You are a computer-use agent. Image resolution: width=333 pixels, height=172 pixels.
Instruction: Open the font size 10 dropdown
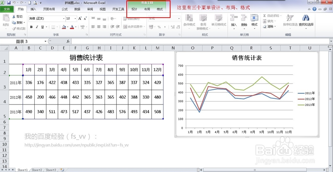[x=75, y=19]
